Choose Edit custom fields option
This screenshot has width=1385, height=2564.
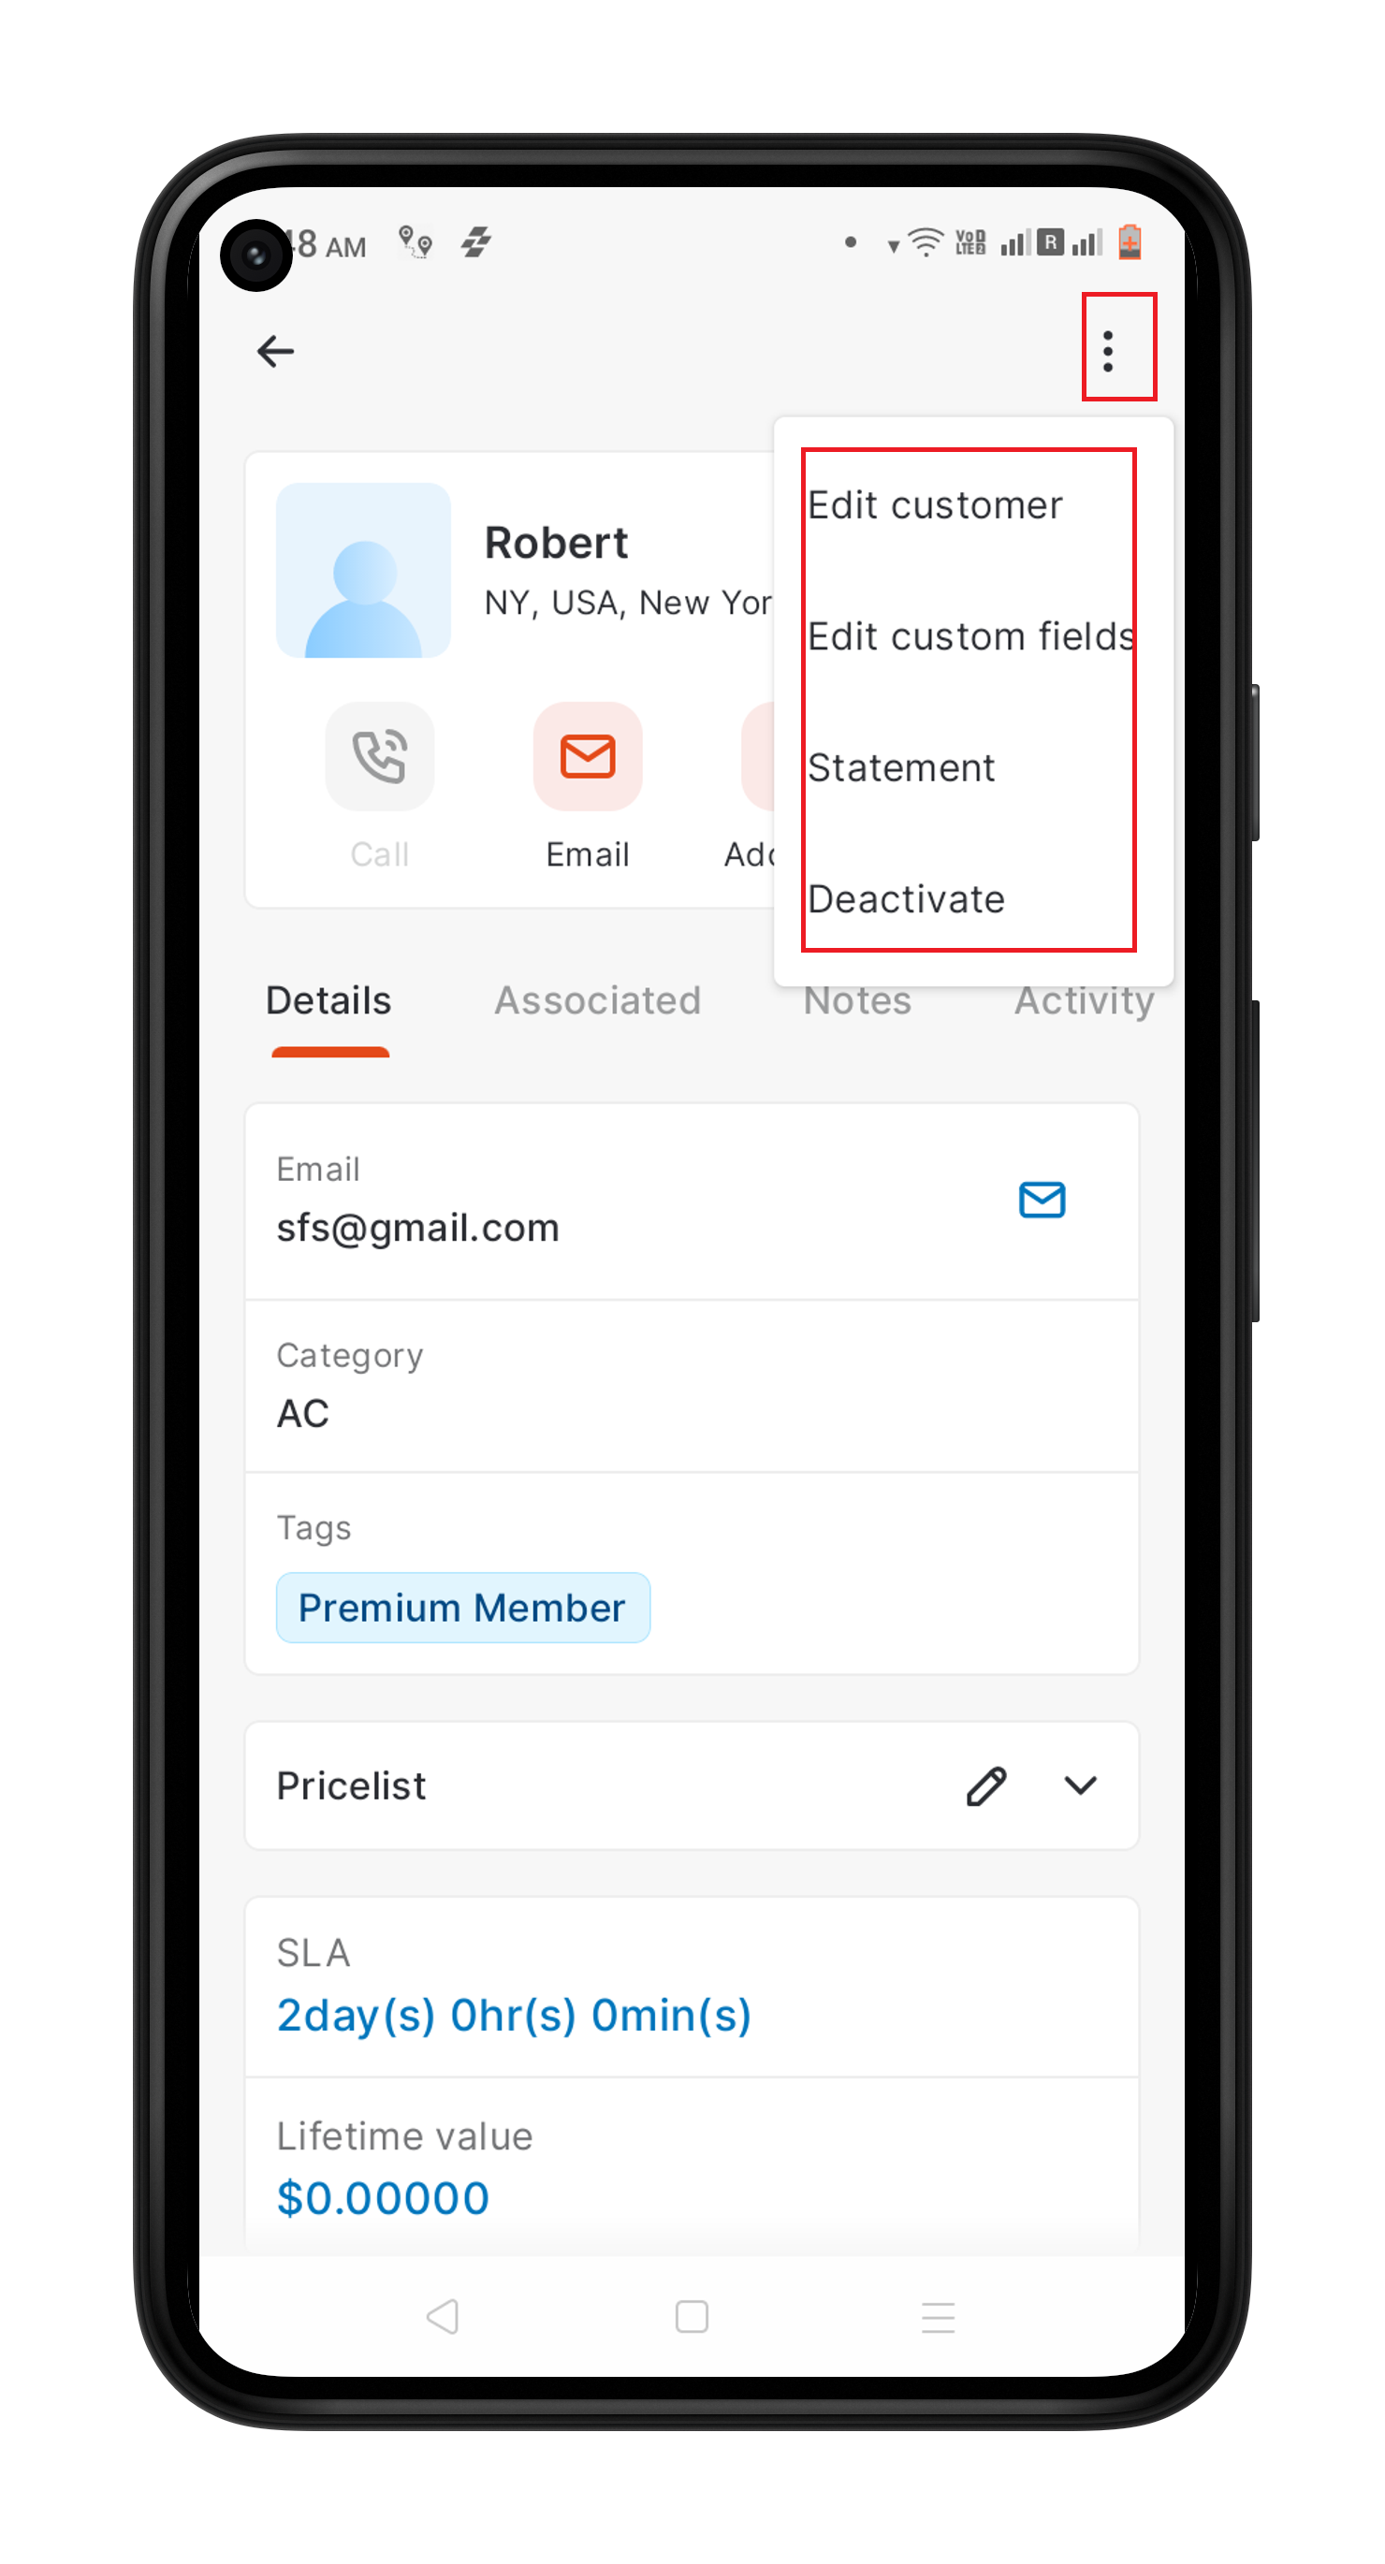click(970, 637)
